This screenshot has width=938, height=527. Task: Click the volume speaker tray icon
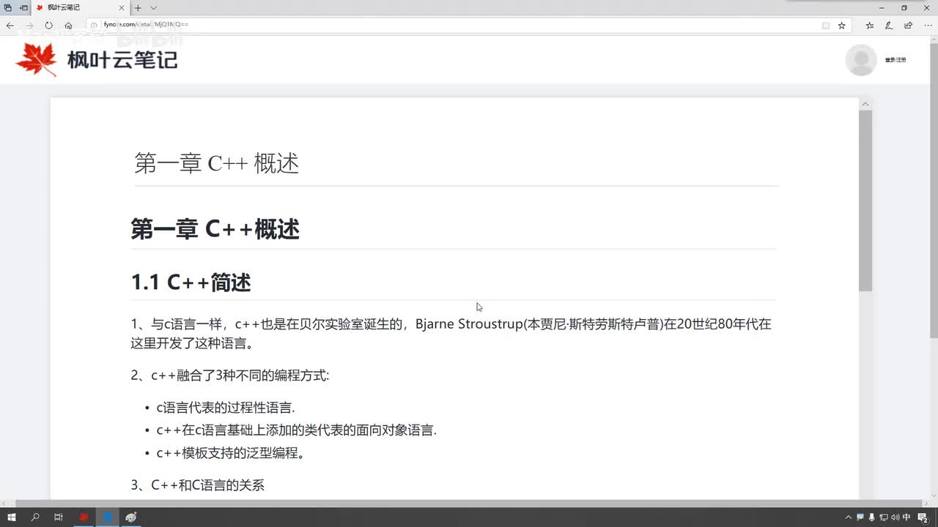pyautogui.click(x=895, y=517)
